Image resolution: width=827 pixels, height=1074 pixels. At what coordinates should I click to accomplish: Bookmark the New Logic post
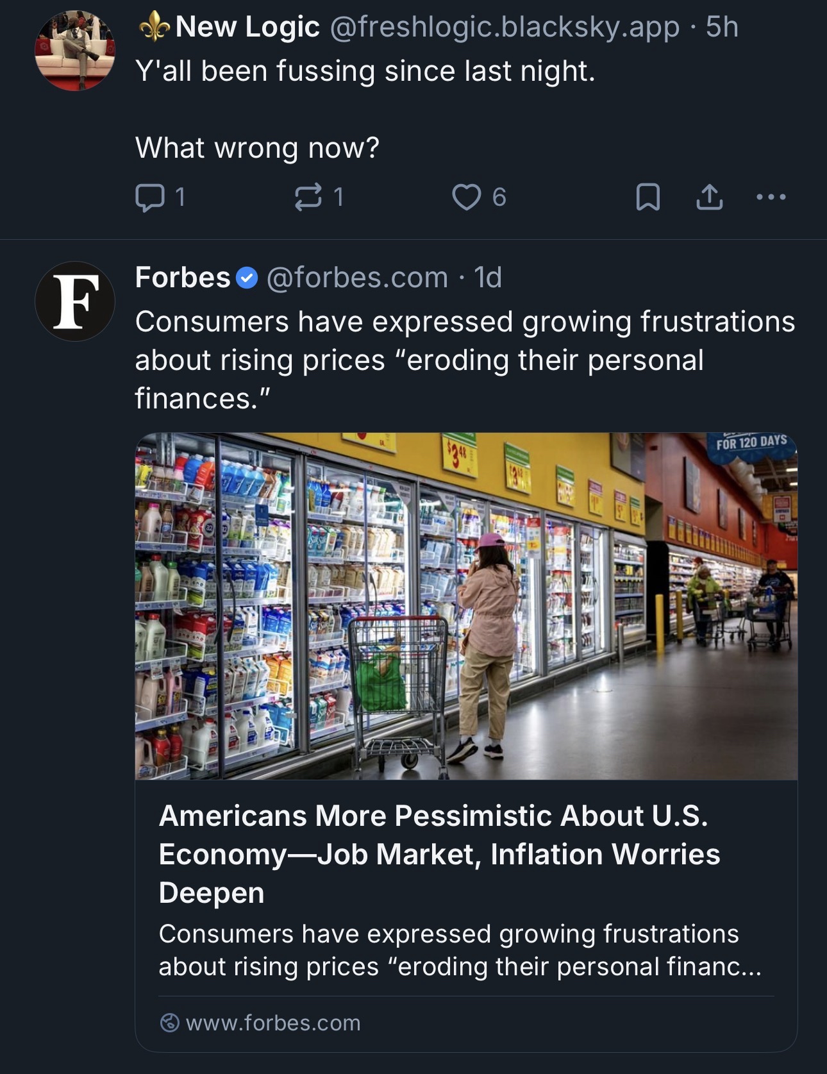tap(647, 197)
